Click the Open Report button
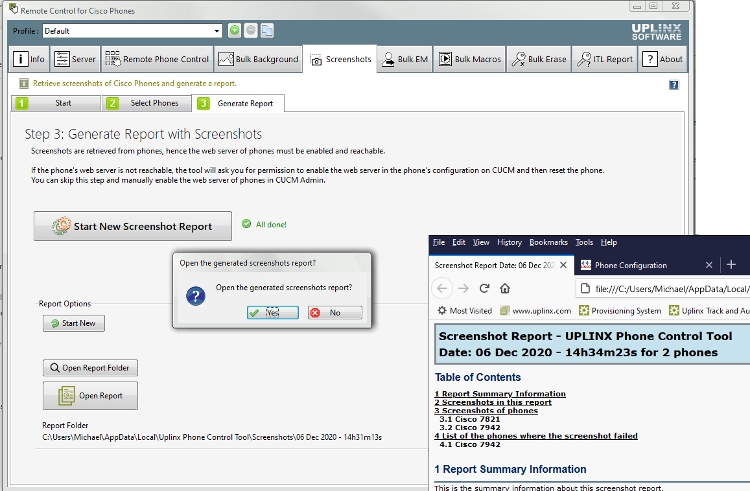 click(x=90, y=396)
